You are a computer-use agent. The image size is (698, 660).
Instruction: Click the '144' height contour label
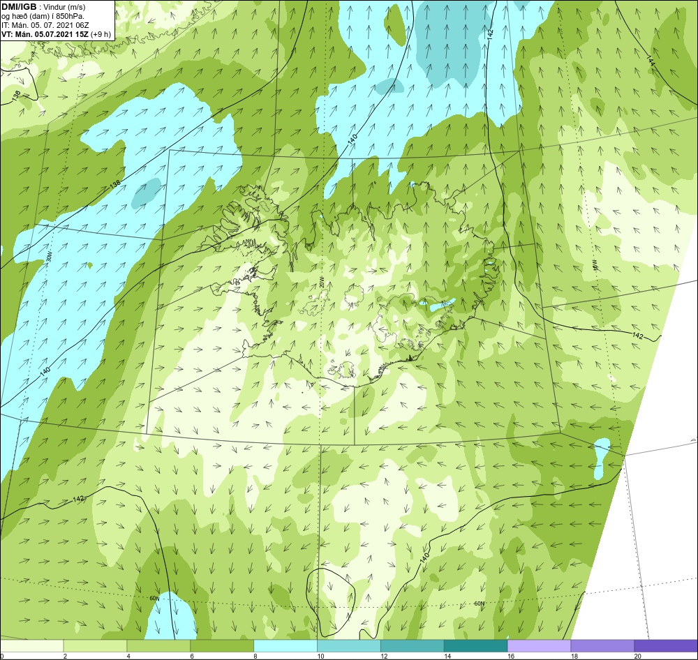650,61
